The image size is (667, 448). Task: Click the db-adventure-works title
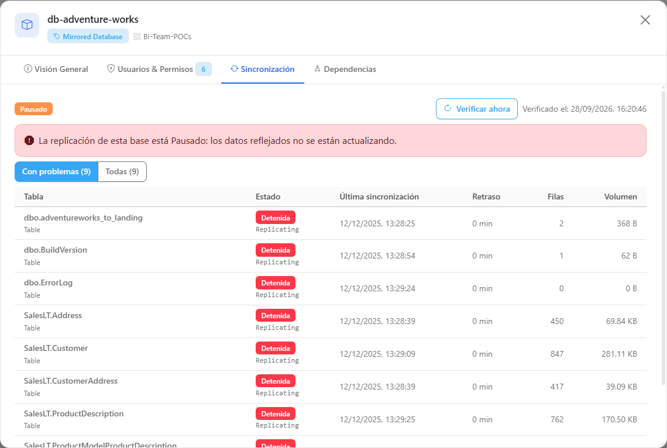pyautogui.click(x=92, y=19)
